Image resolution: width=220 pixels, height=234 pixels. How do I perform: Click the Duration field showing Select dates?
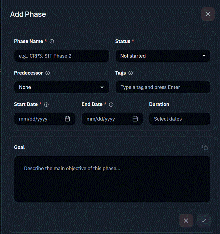[180, 119]
